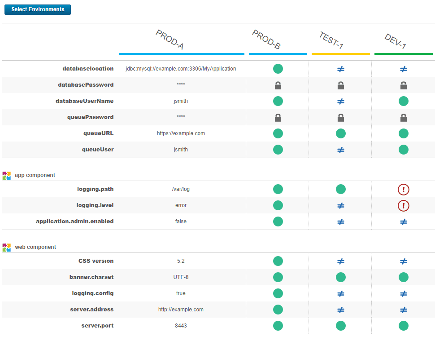Viewport: 435px width, 341px height.
Task: Click the queuePassword lock icon under TEST-1
Action: (340, 117)
